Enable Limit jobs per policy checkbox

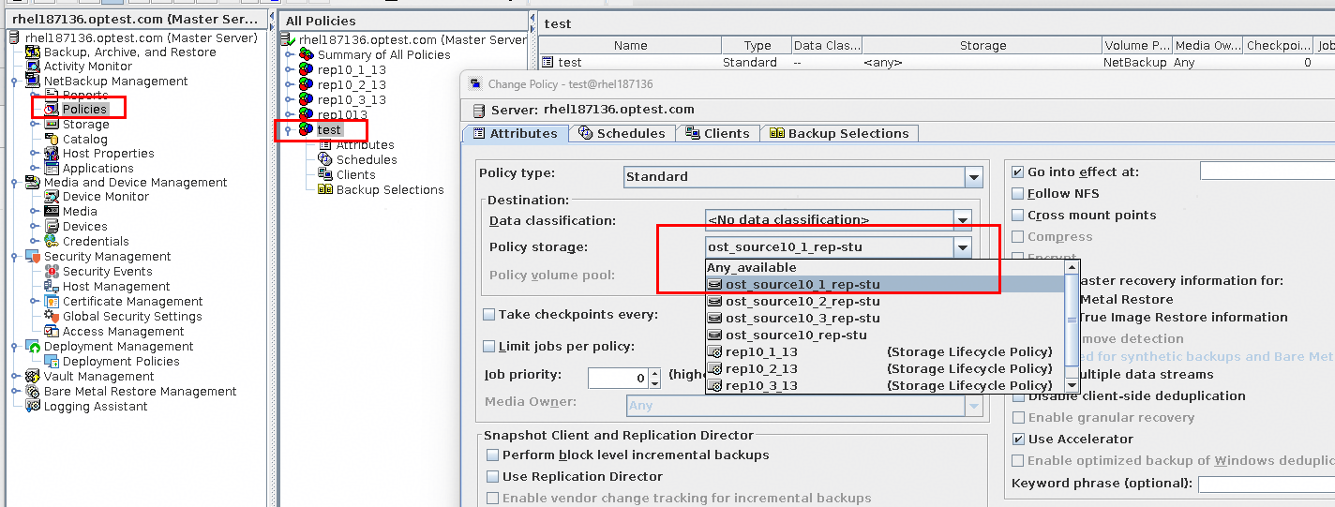[x=489, y=347]
